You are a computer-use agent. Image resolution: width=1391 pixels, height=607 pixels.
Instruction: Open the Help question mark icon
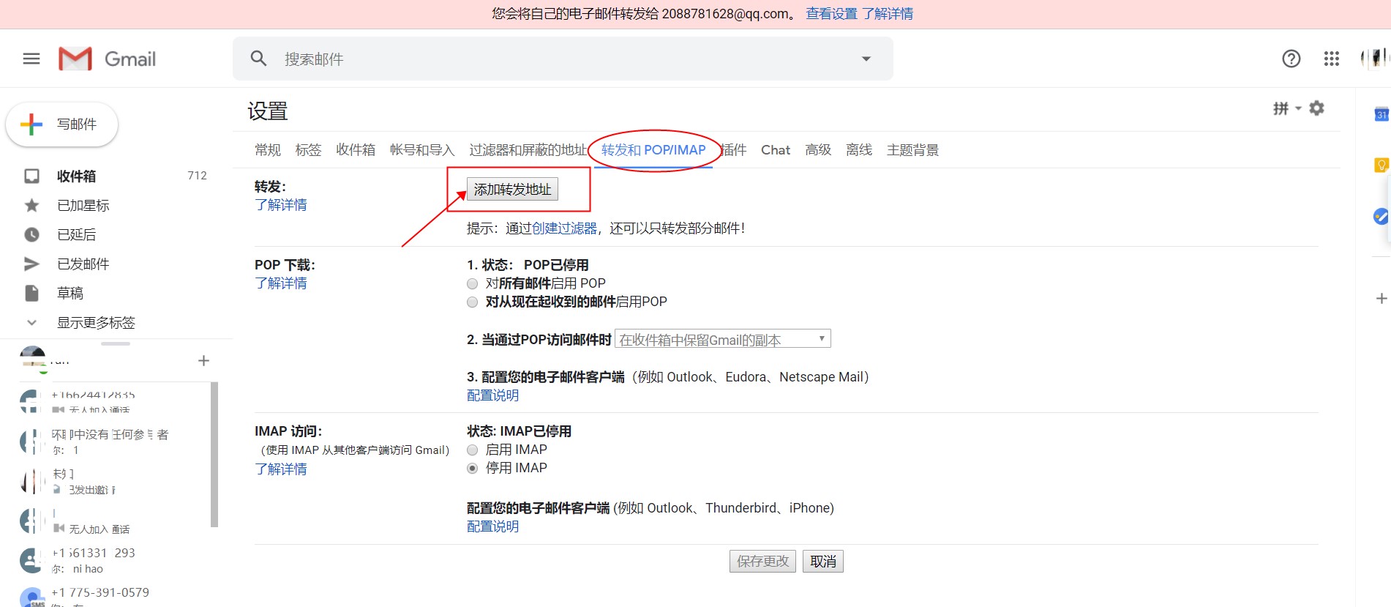[x=1291, y=59]
